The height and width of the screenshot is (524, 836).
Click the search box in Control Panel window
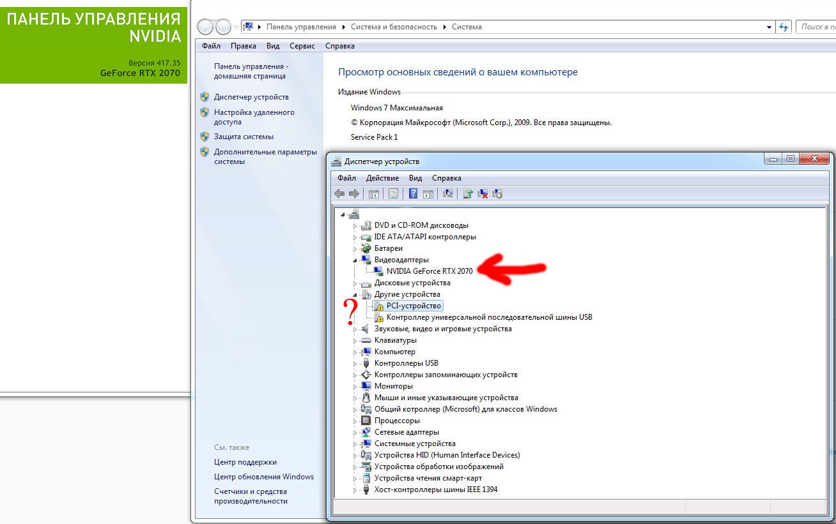tap(816, 27)
